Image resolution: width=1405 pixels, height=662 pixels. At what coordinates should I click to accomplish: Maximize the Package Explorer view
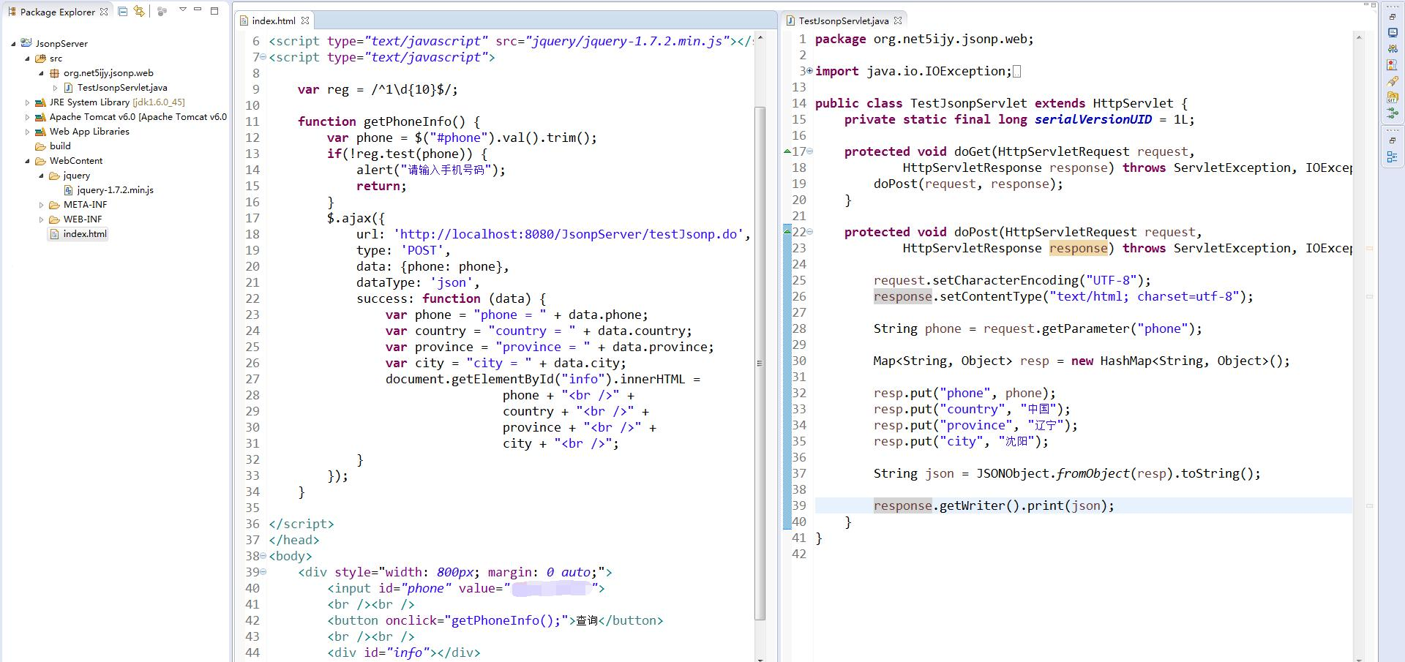pos(214,10)
